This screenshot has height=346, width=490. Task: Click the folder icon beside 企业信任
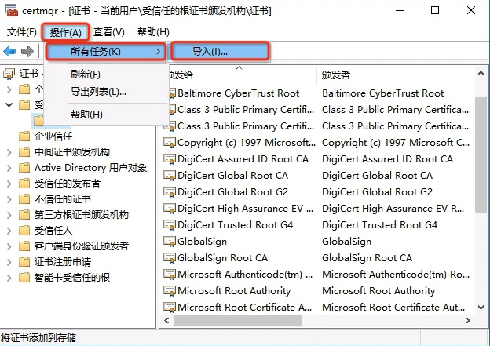[x=25, y=137]
